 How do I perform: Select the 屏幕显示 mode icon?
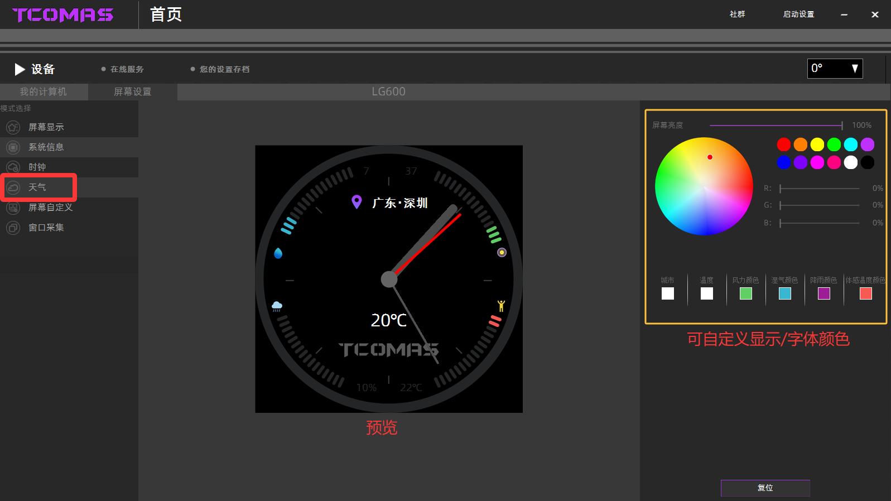[13, 127]
